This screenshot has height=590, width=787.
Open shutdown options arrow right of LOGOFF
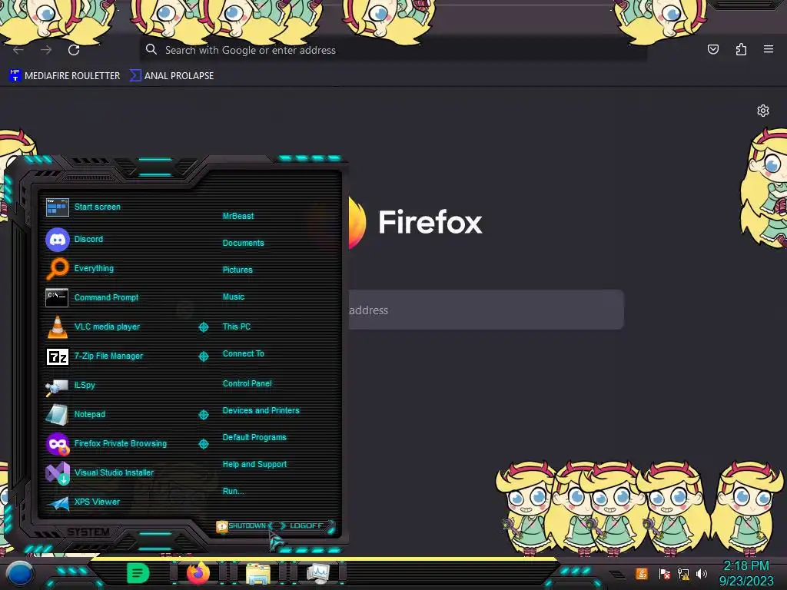pos(331,527)
